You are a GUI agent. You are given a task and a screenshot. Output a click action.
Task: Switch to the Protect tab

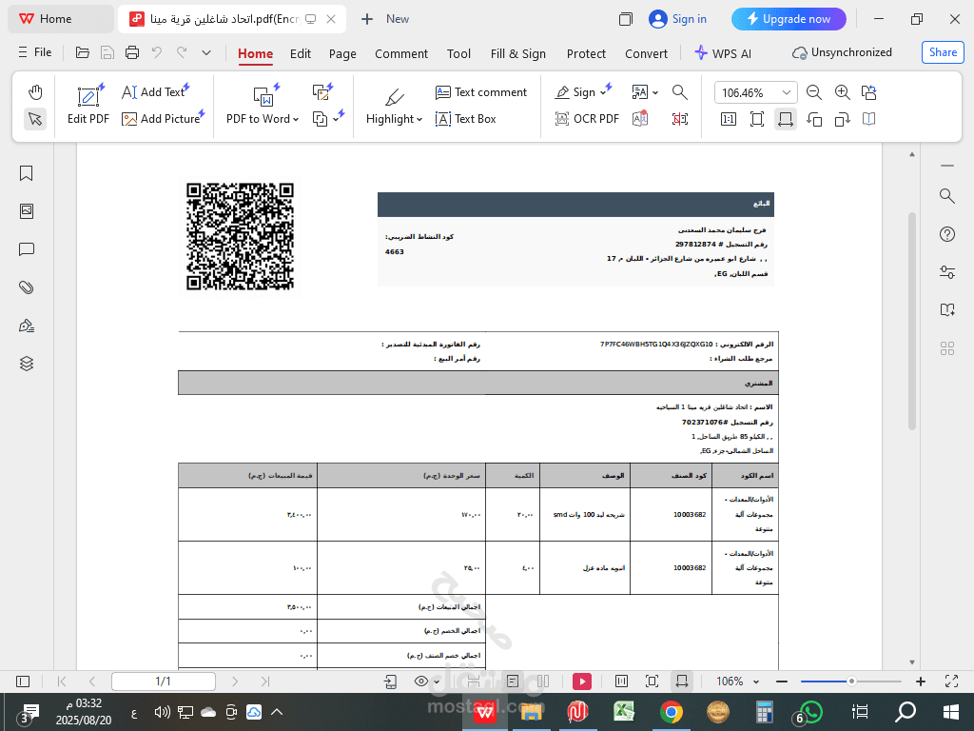(586, 53)
